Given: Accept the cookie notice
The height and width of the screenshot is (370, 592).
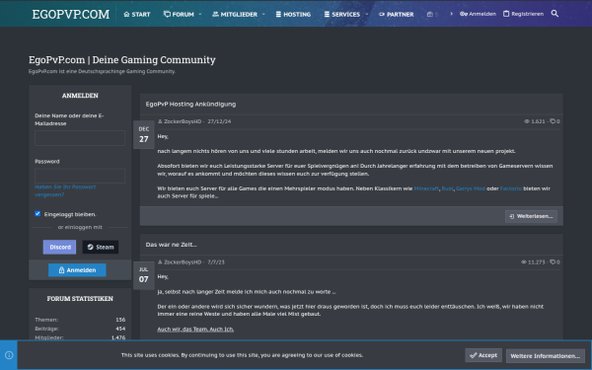Looking at the screenshot, I should click(483, 355).
